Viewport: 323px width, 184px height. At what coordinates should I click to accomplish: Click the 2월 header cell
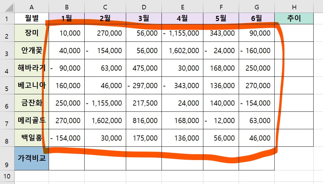point(105,18)
